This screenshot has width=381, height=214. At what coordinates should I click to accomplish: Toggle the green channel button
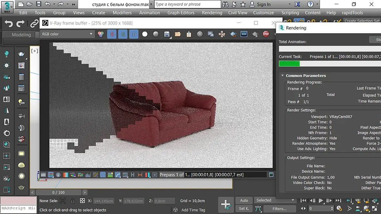click(123, 34)
